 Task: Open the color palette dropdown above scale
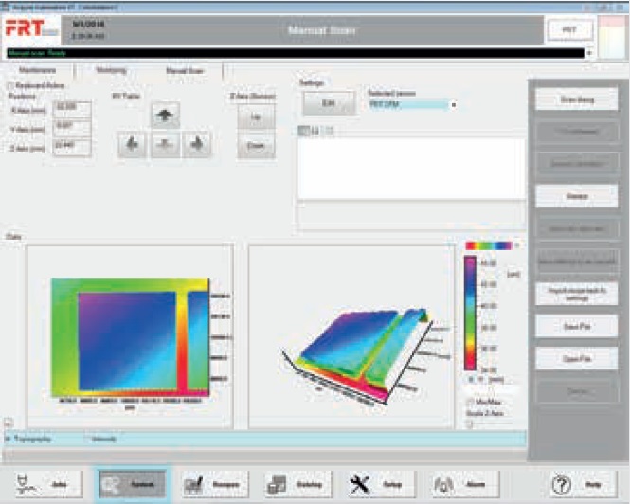point(516,245)
